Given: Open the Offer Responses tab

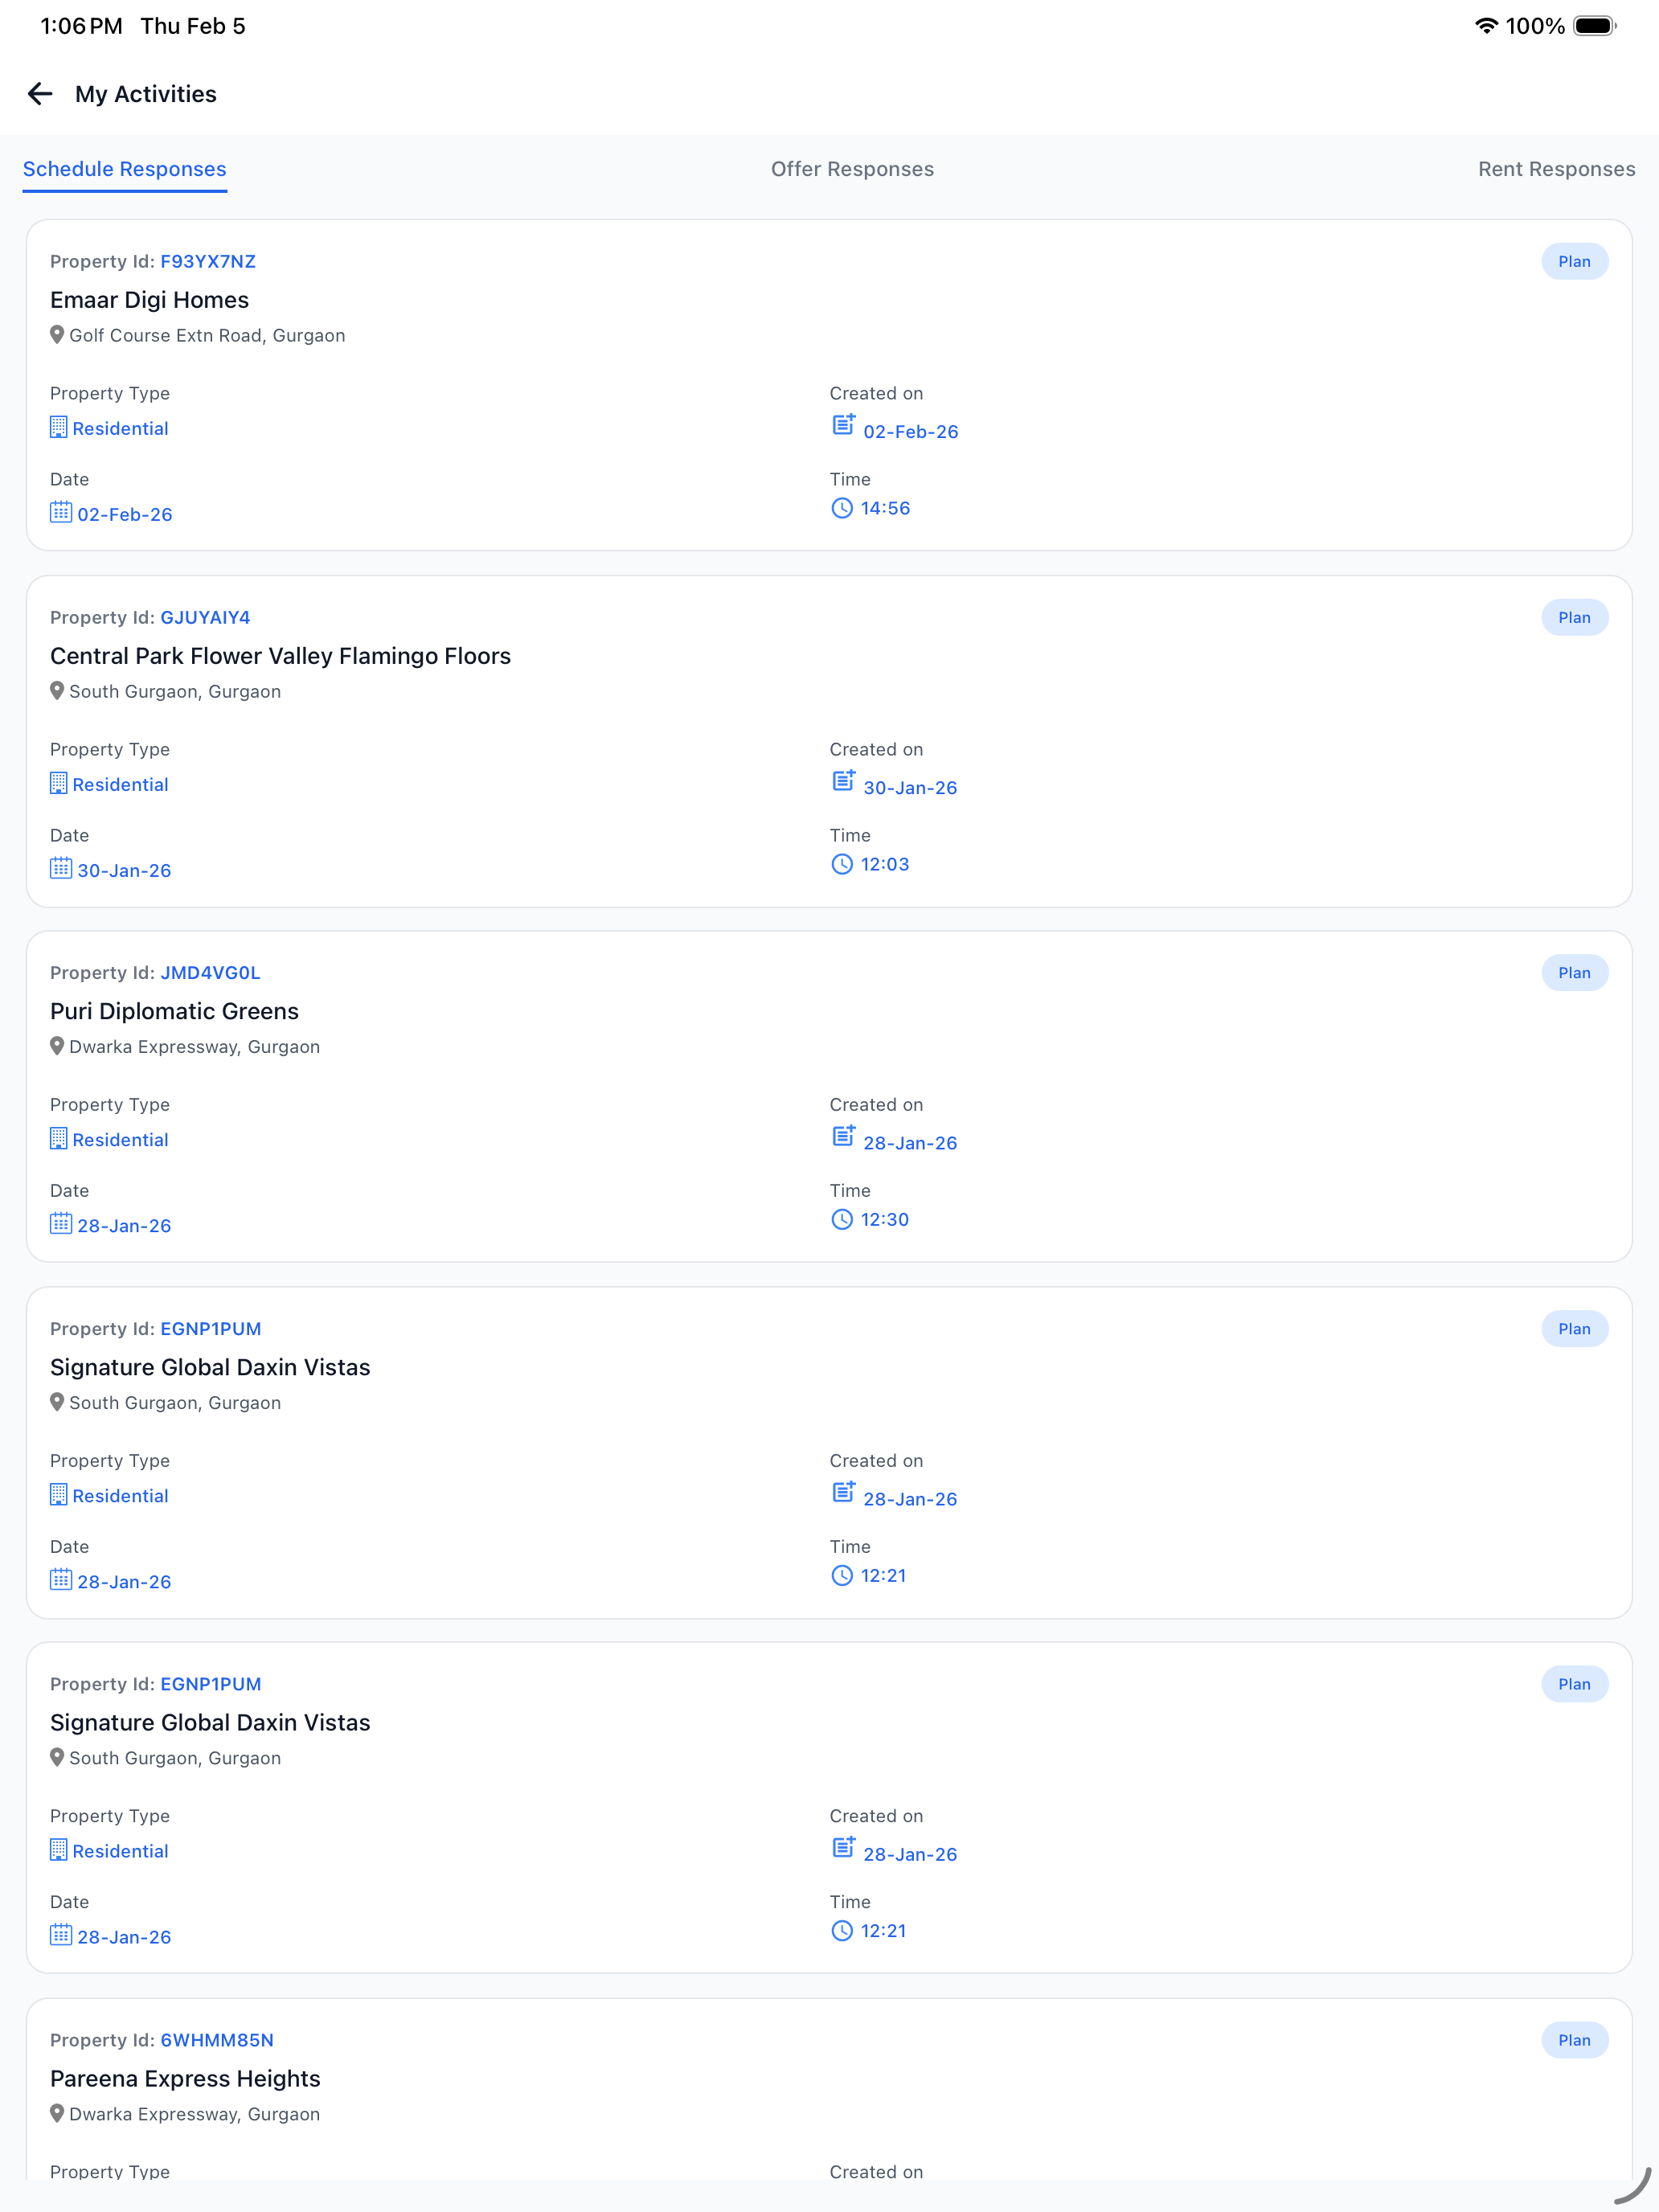Looking at the screenshot, I should coord(852,169).
